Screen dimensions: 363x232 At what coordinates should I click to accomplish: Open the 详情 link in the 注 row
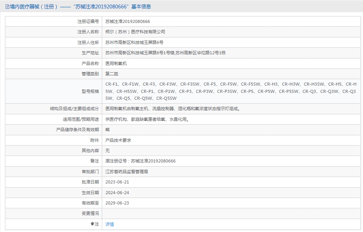(109, 224)
